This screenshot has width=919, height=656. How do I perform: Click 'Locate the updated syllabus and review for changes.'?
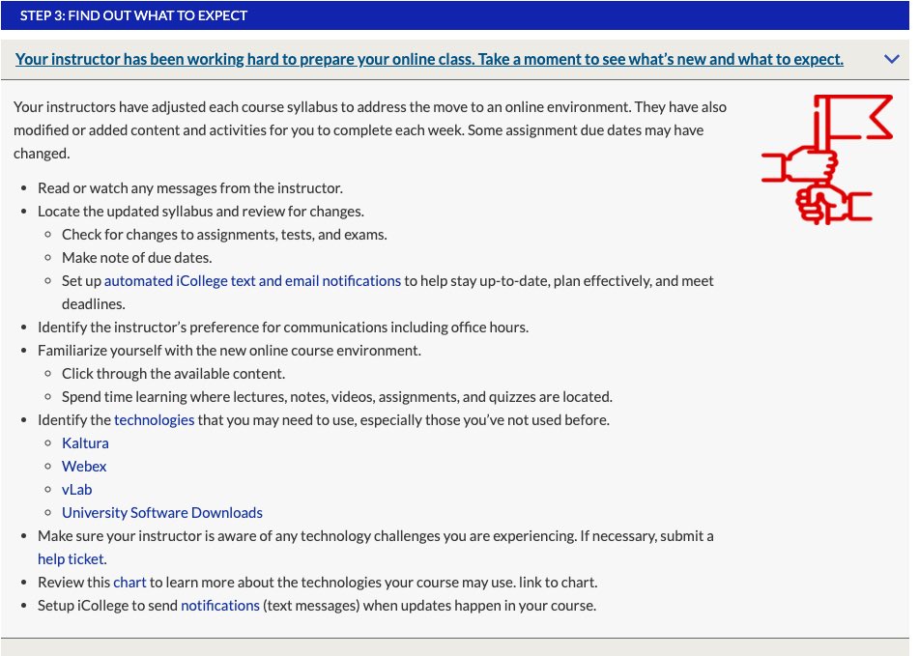click(201, 212)
